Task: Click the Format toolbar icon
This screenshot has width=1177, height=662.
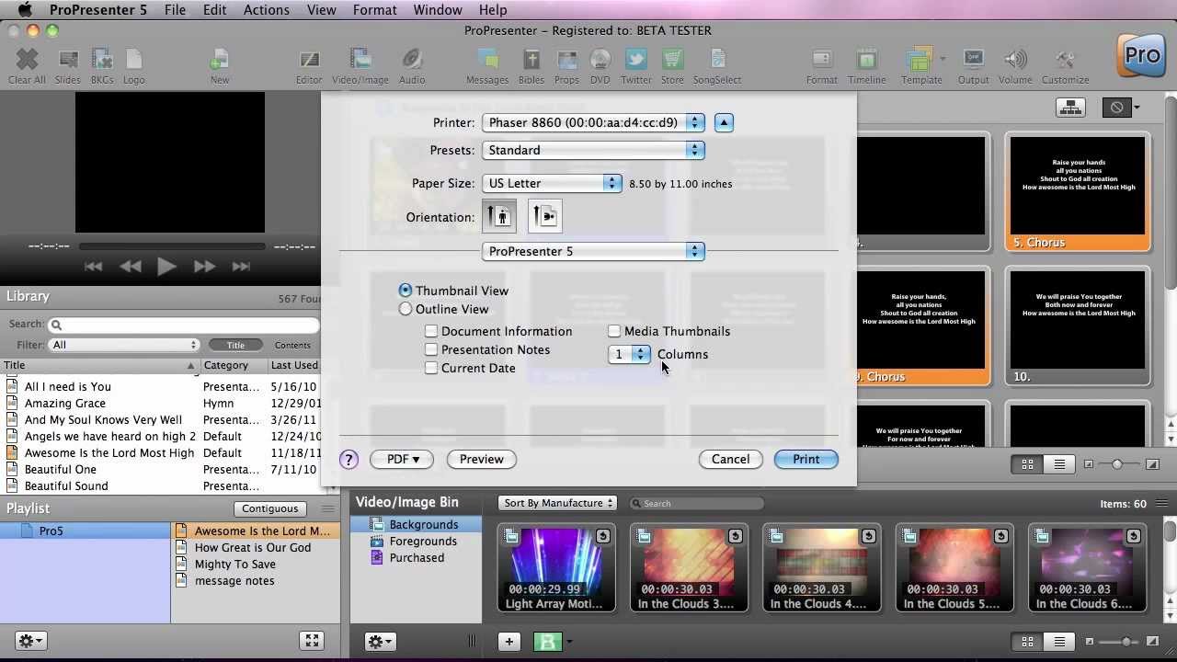Action: pyautogui.click(x=821, y=66)
